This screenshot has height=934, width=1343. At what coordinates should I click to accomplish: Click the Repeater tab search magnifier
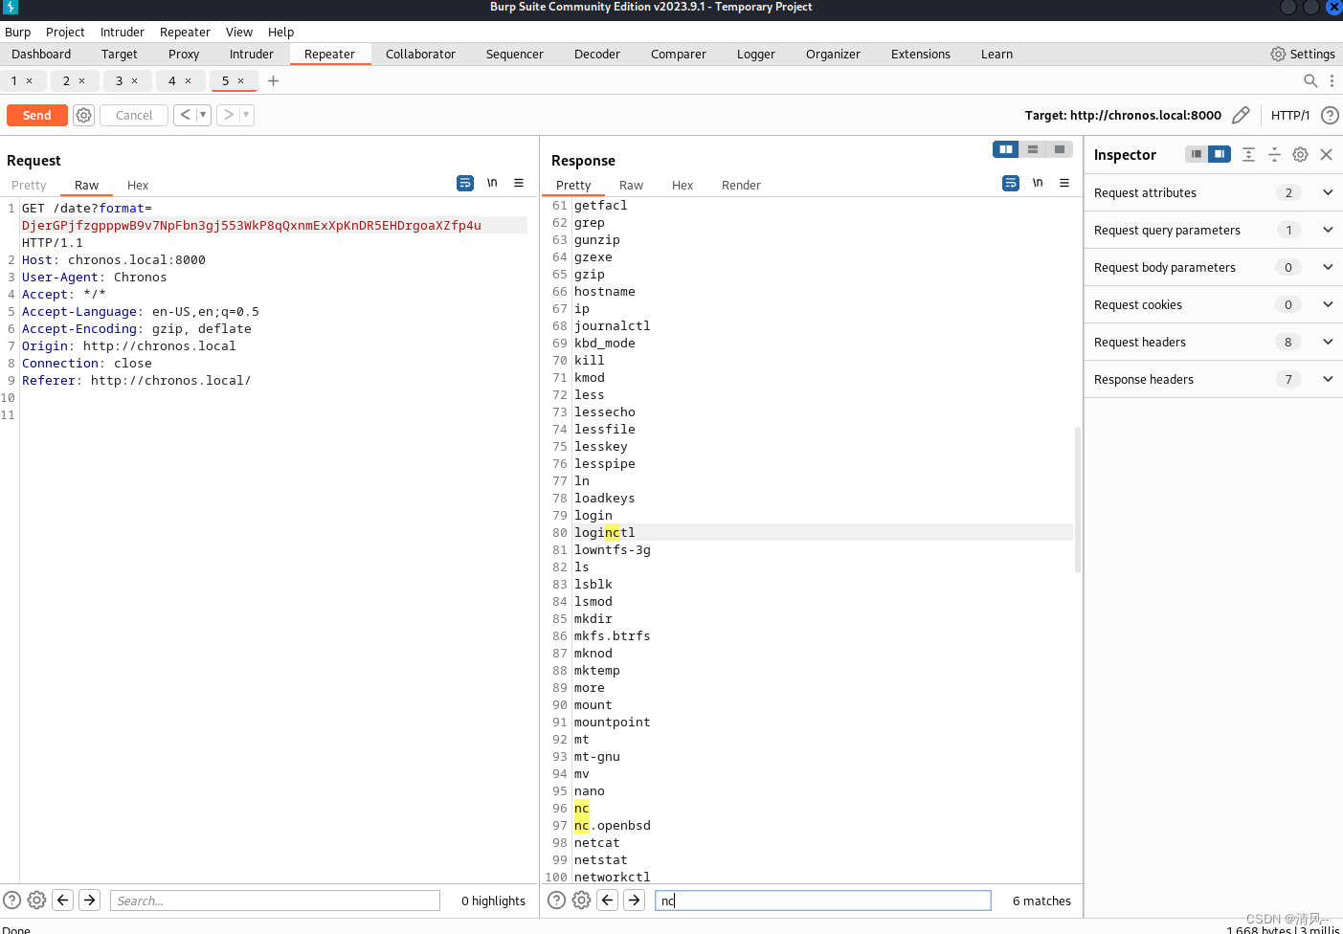[x=1310, y=80]
